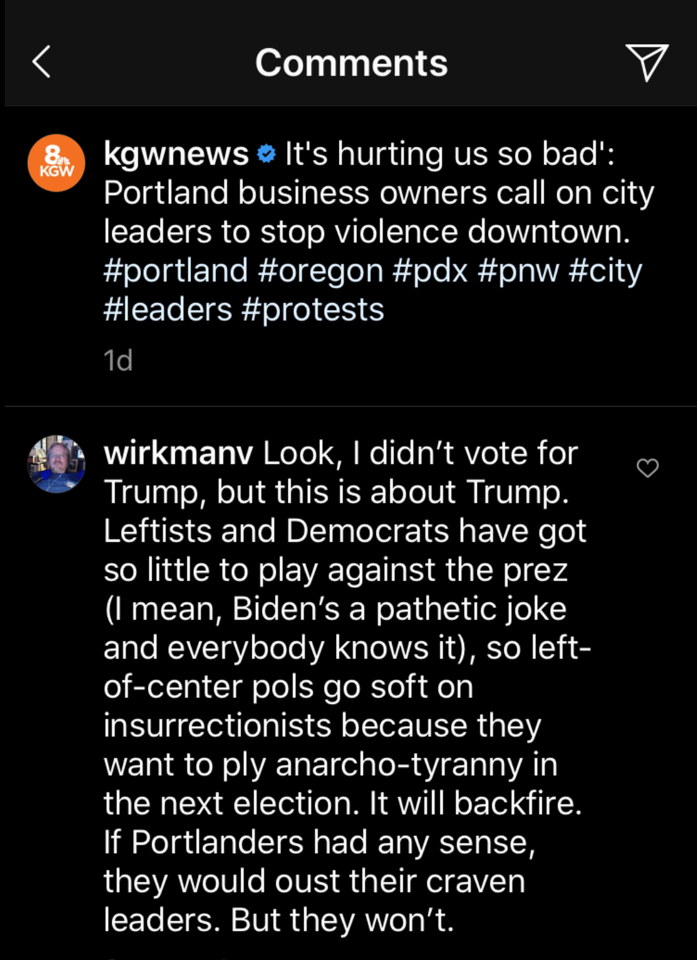Open the wirkmanv username link

178,453
